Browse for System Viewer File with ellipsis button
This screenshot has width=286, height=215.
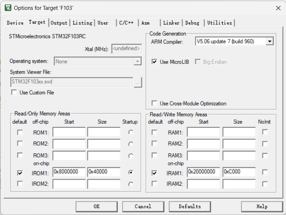click(138, 82)
